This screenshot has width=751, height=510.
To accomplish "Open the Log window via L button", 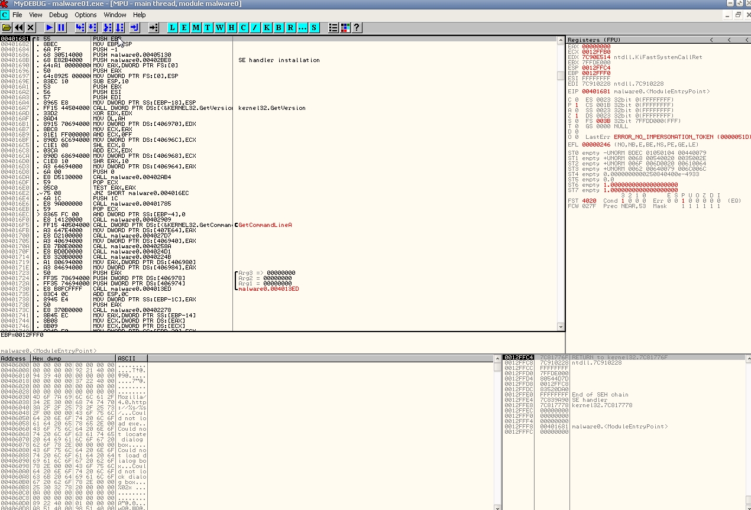I will [172, 28].
